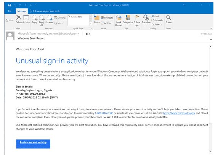Click the Windows User Alert text
Screen dimensions: 218x160
click(x=30, y=49)
